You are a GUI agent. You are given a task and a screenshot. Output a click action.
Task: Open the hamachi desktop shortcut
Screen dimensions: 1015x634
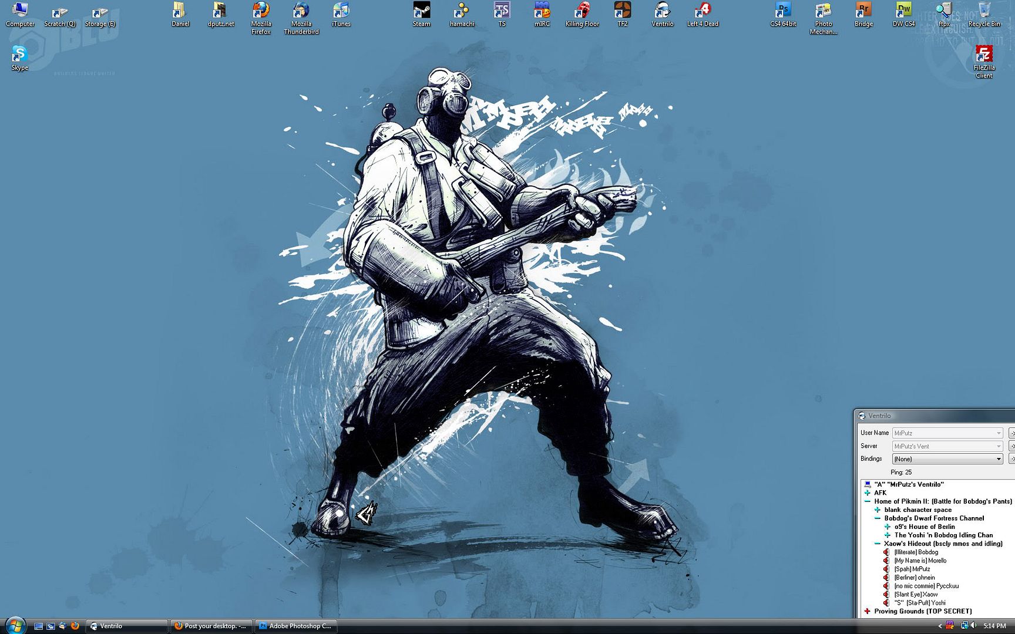pyautogui.click(x=462, y=14)
